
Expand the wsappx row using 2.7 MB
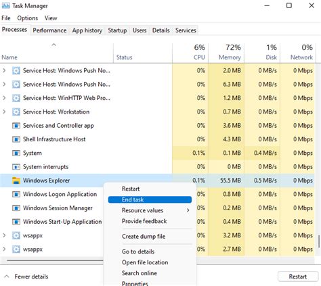(4, 249)
